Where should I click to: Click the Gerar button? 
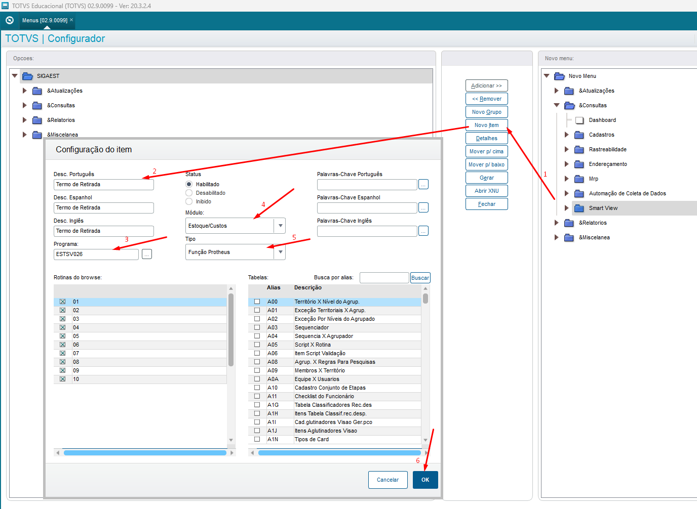tap(486, 178)
